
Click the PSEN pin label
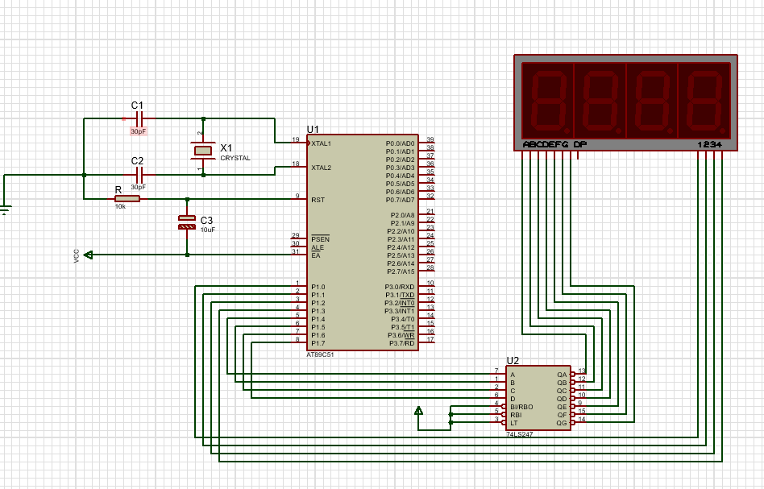(x=320, y=239)
